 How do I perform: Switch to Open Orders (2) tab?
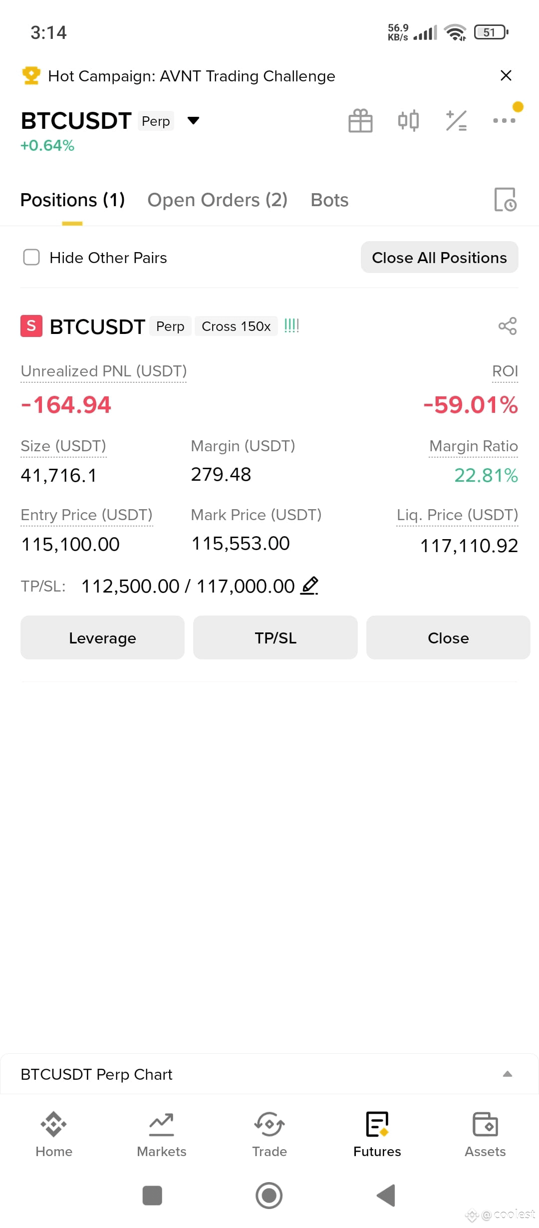217,200
